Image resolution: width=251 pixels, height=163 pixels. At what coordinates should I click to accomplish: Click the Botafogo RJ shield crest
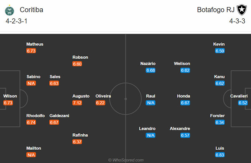point(242,10)
